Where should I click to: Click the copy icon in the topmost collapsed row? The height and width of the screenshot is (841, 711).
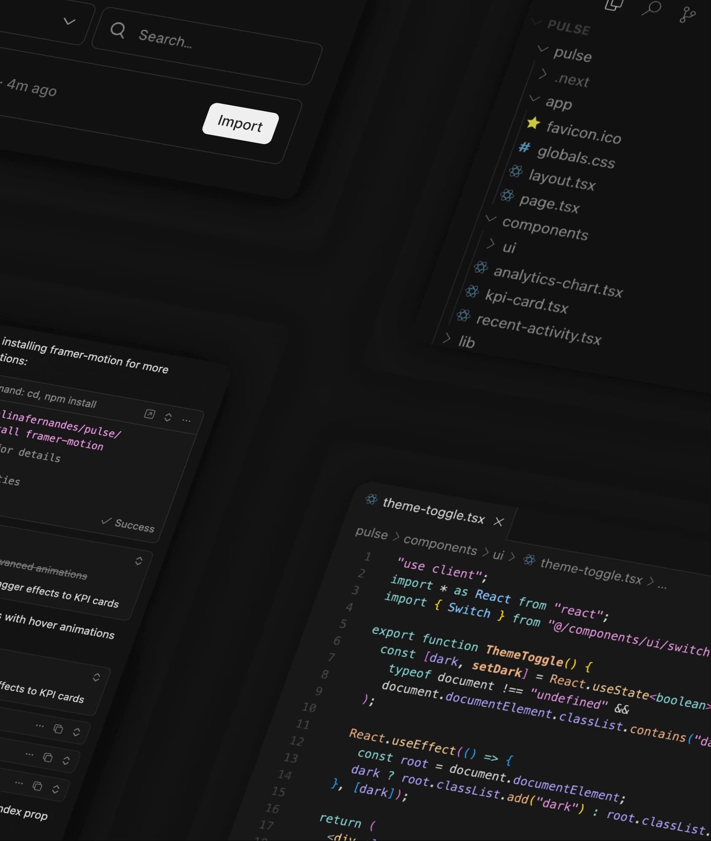tap(58, 729)
